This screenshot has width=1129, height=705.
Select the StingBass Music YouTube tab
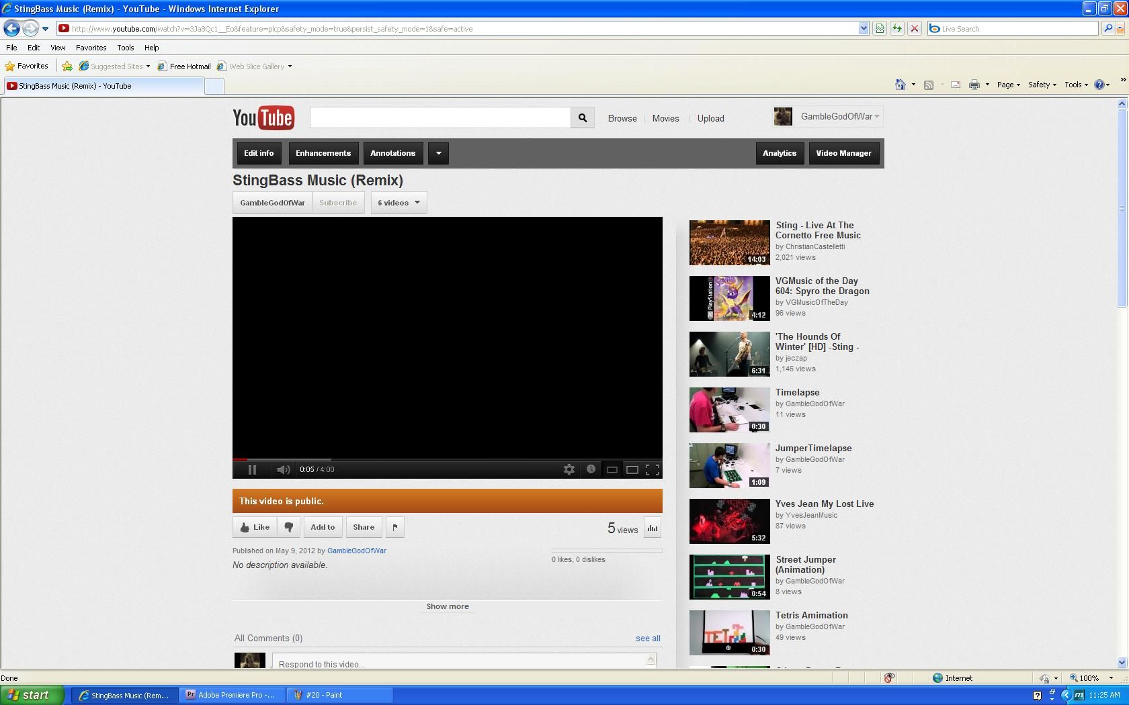[103, 86]
